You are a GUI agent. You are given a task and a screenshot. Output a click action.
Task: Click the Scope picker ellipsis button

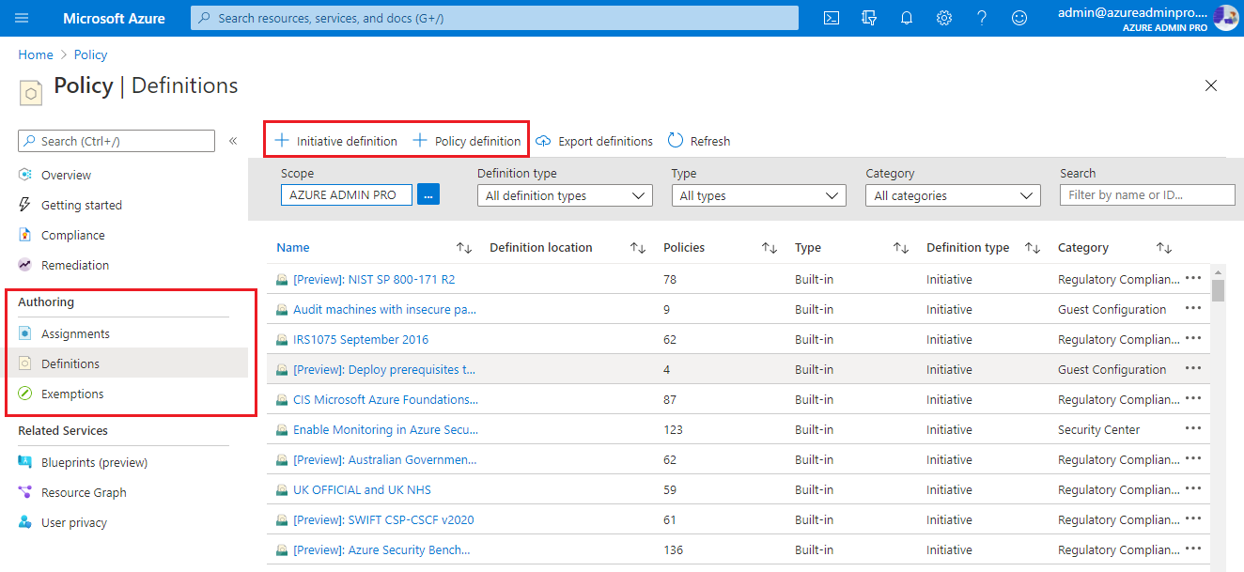[428, 195]
